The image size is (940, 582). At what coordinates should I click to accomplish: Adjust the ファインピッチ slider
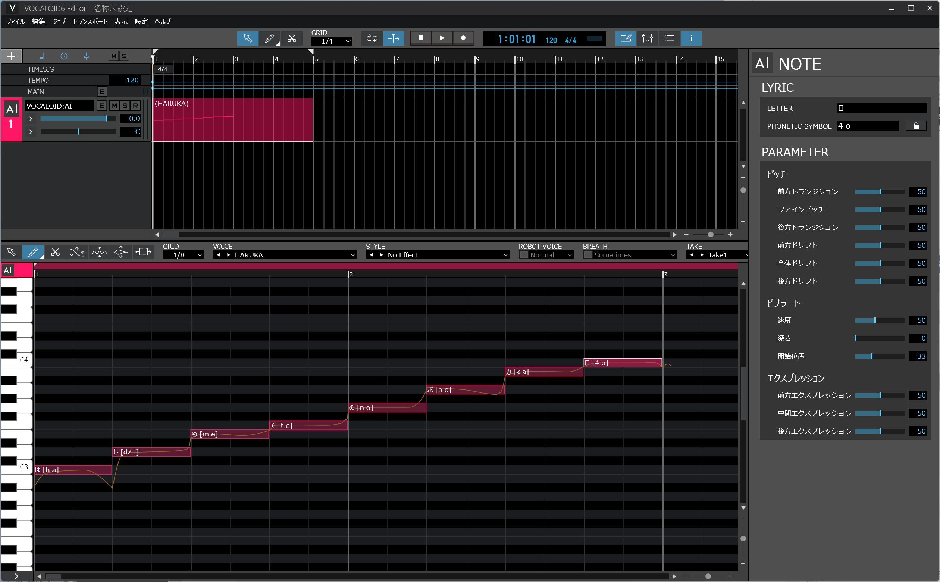[x=880, y=209]
